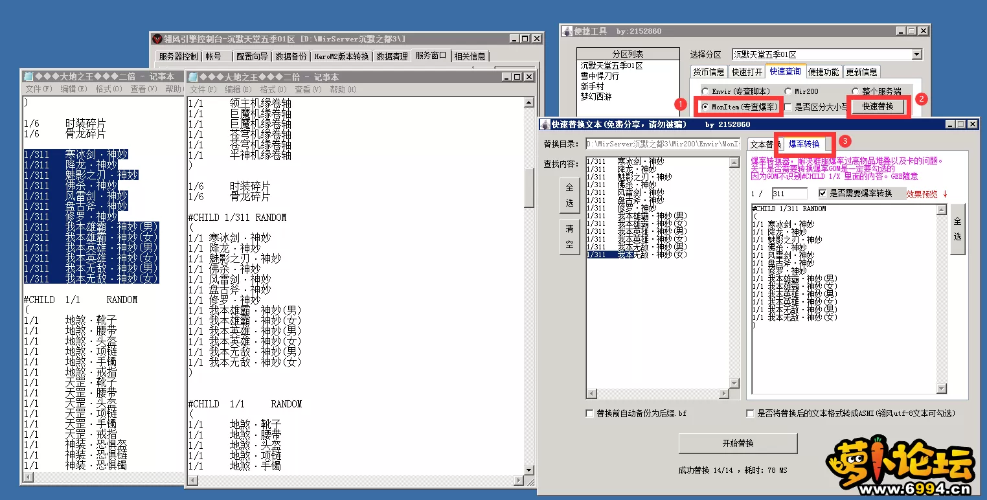Uncheck the 是否需要爆率转换 checkbox

(822, 193)
